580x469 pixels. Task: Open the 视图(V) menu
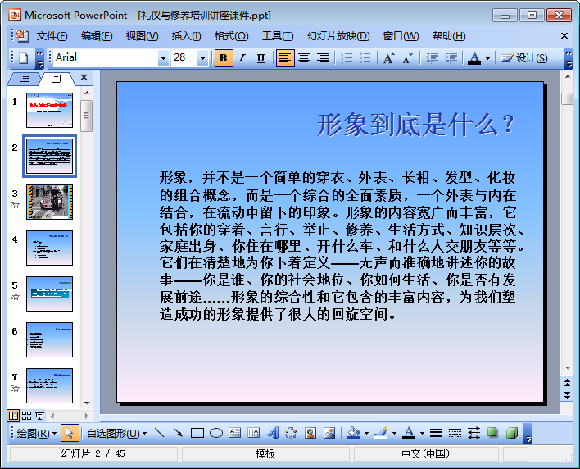point(142,36)
